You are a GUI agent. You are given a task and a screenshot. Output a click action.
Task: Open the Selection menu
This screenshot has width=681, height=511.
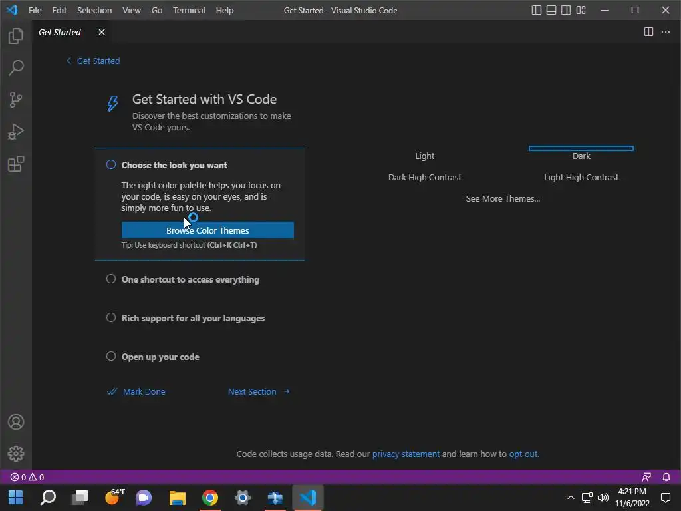pos(94,10)
